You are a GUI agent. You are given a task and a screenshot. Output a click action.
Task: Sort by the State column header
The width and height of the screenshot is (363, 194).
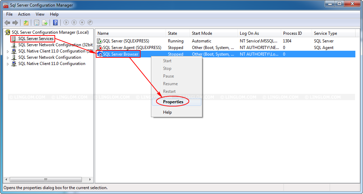click(178, 33)
